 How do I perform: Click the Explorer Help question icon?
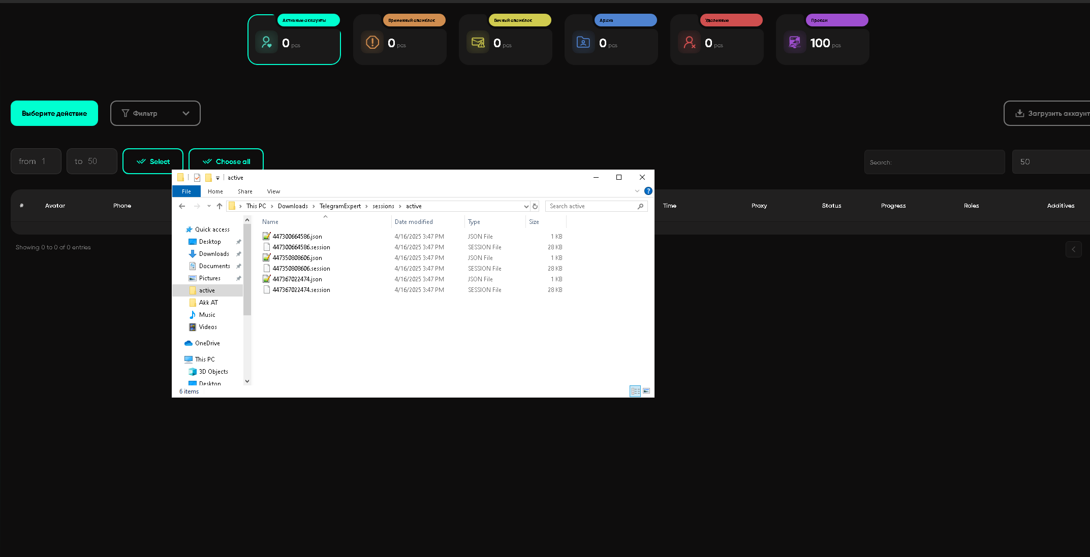click(x=648, y=191)
